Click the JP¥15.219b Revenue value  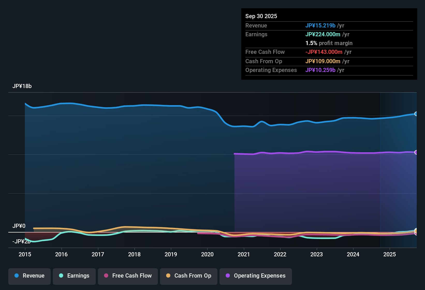click(x=320, y=25)
